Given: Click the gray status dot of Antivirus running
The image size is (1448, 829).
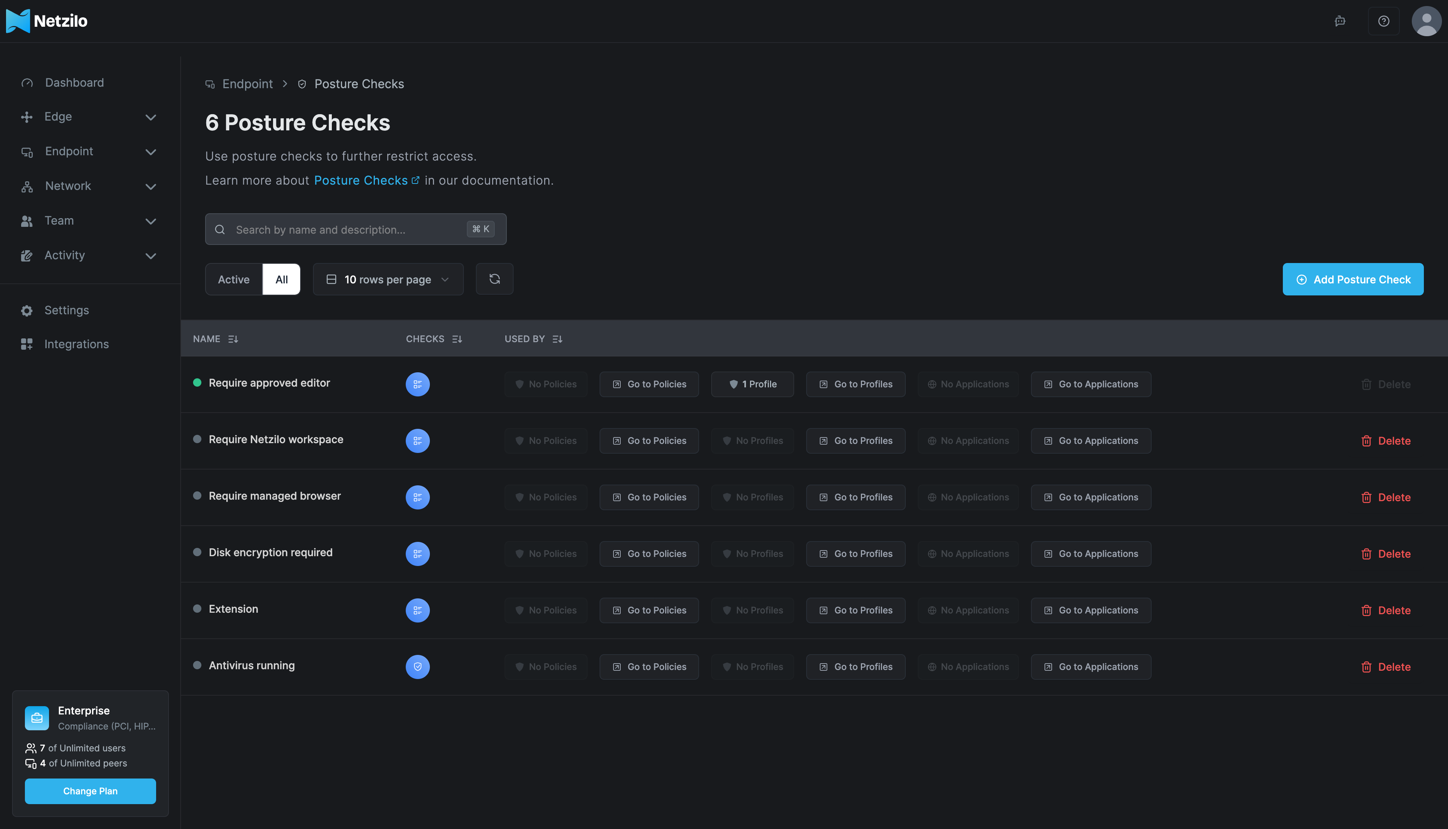Looking at the screenshot, I should (x=197, y=665).
